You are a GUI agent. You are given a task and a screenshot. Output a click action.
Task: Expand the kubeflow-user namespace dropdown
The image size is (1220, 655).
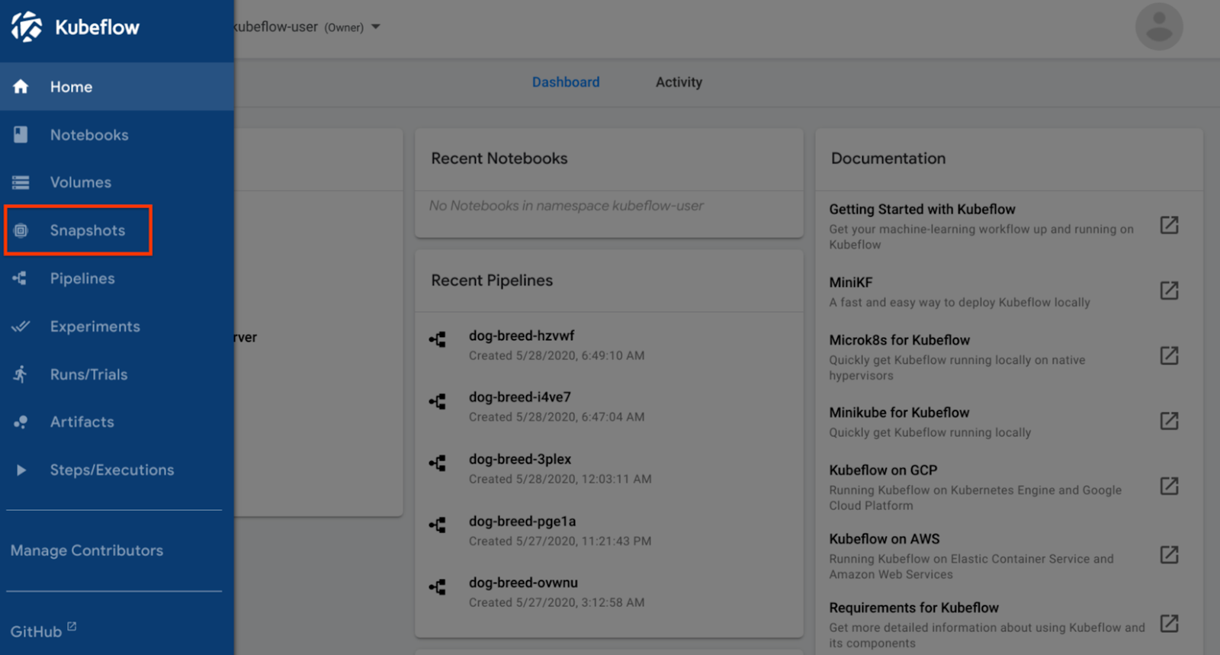click(x=375, y=27)
